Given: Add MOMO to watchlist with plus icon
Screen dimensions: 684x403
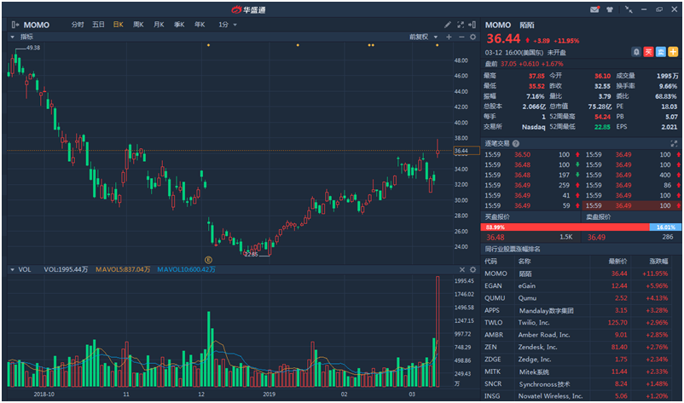Looking at the screenshot, I should [673, 52].
